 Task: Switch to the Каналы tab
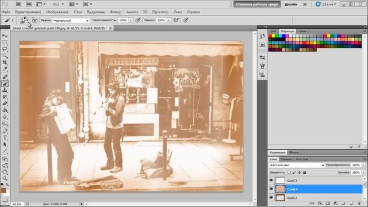(286, 159)
